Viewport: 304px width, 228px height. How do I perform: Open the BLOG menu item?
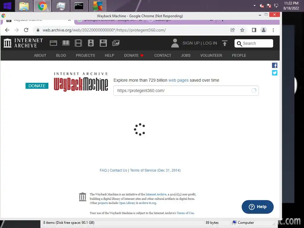click(x=61, y=56)
